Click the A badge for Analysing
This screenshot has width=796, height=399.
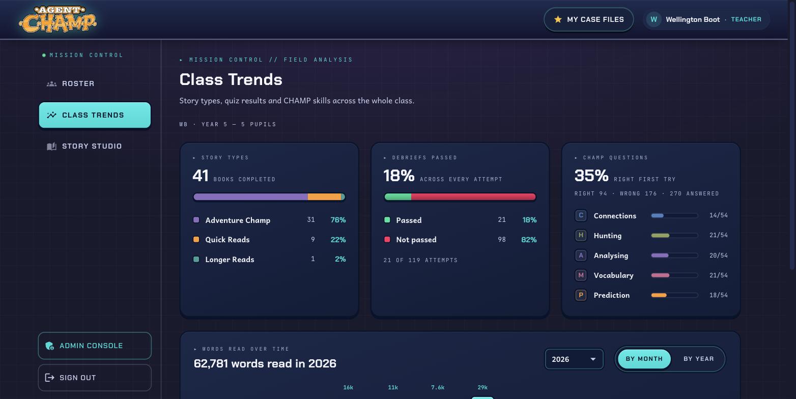581,255
